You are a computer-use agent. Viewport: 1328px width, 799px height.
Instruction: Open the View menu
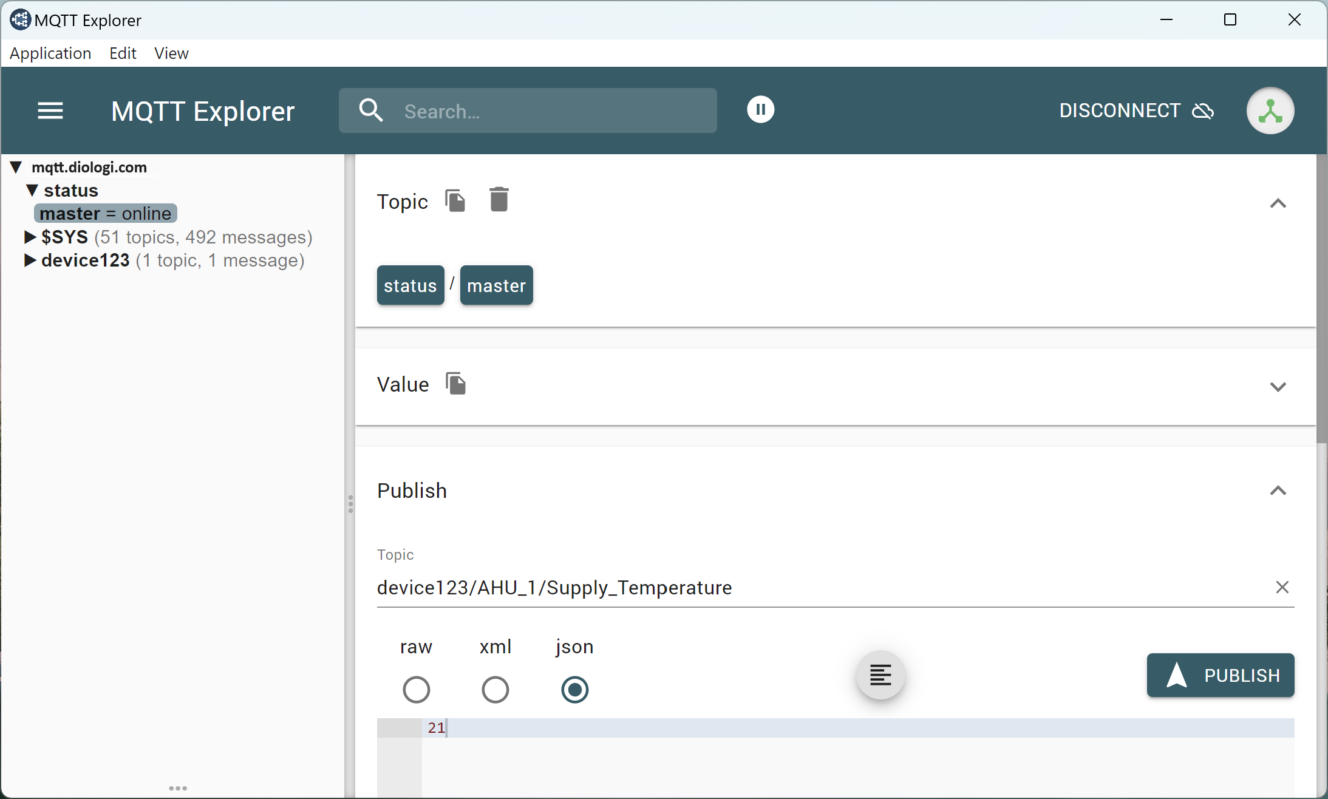click(171, 53)
